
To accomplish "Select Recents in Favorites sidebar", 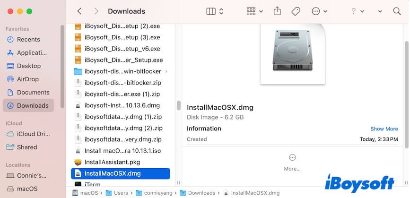I will click(28, 39).
